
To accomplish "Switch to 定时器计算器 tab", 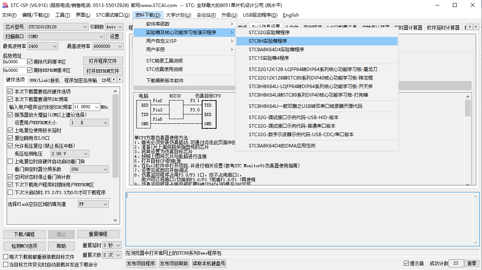I will tap(408, 28).
